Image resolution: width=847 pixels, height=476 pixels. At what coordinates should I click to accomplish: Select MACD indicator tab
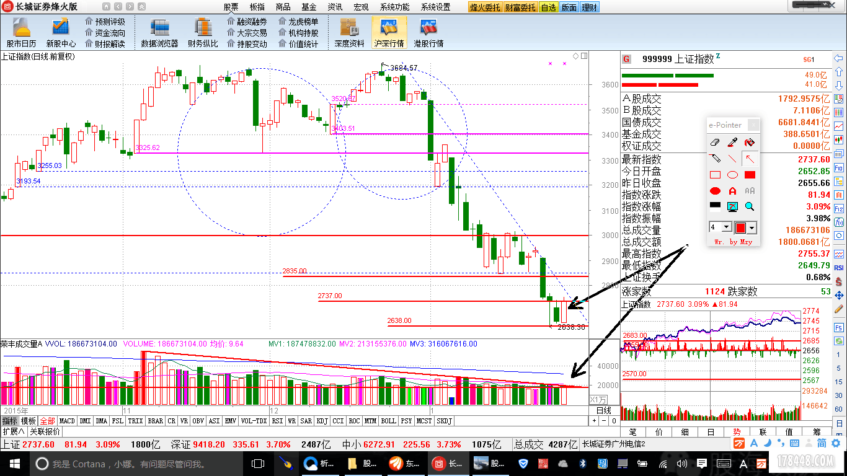click(67, 421)
